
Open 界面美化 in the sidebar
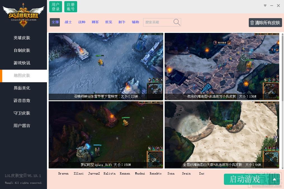(22, 88)
